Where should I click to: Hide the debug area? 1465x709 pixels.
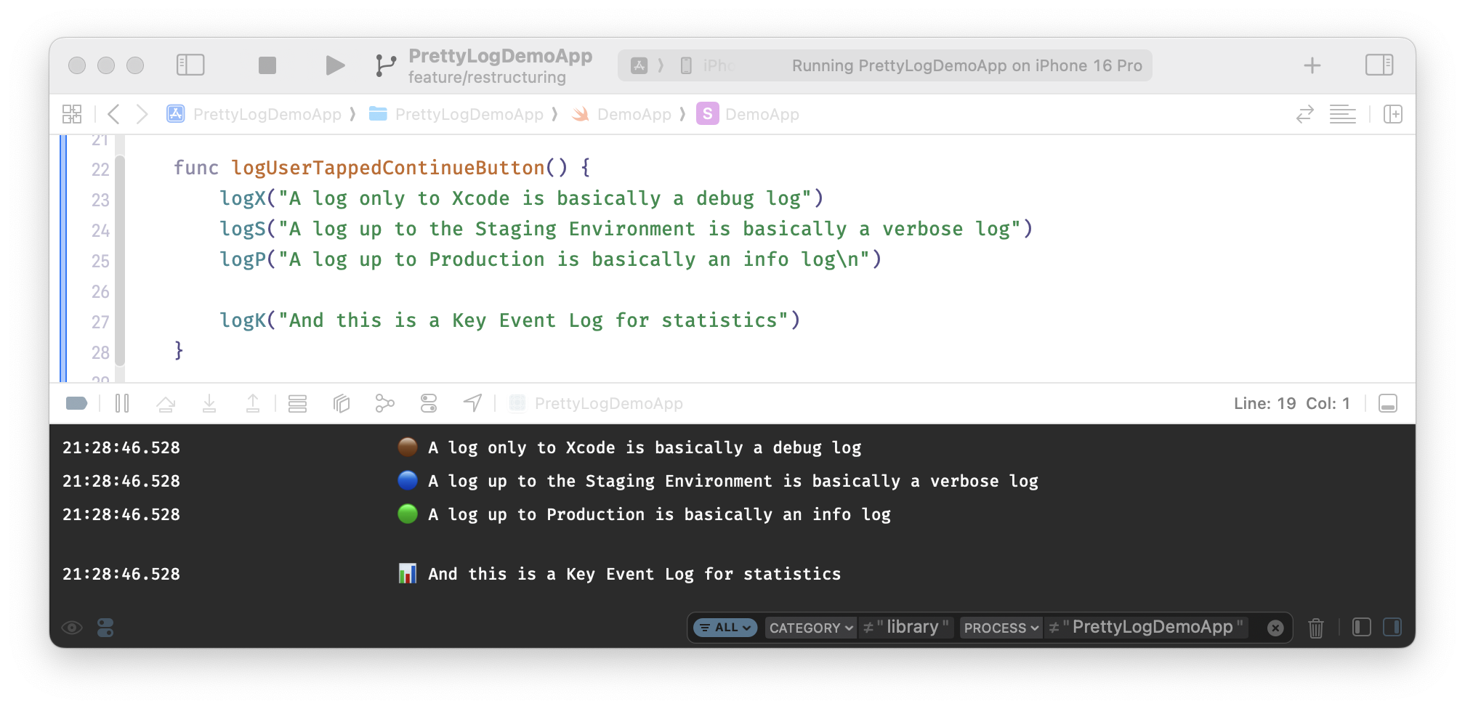point(1388,403)
